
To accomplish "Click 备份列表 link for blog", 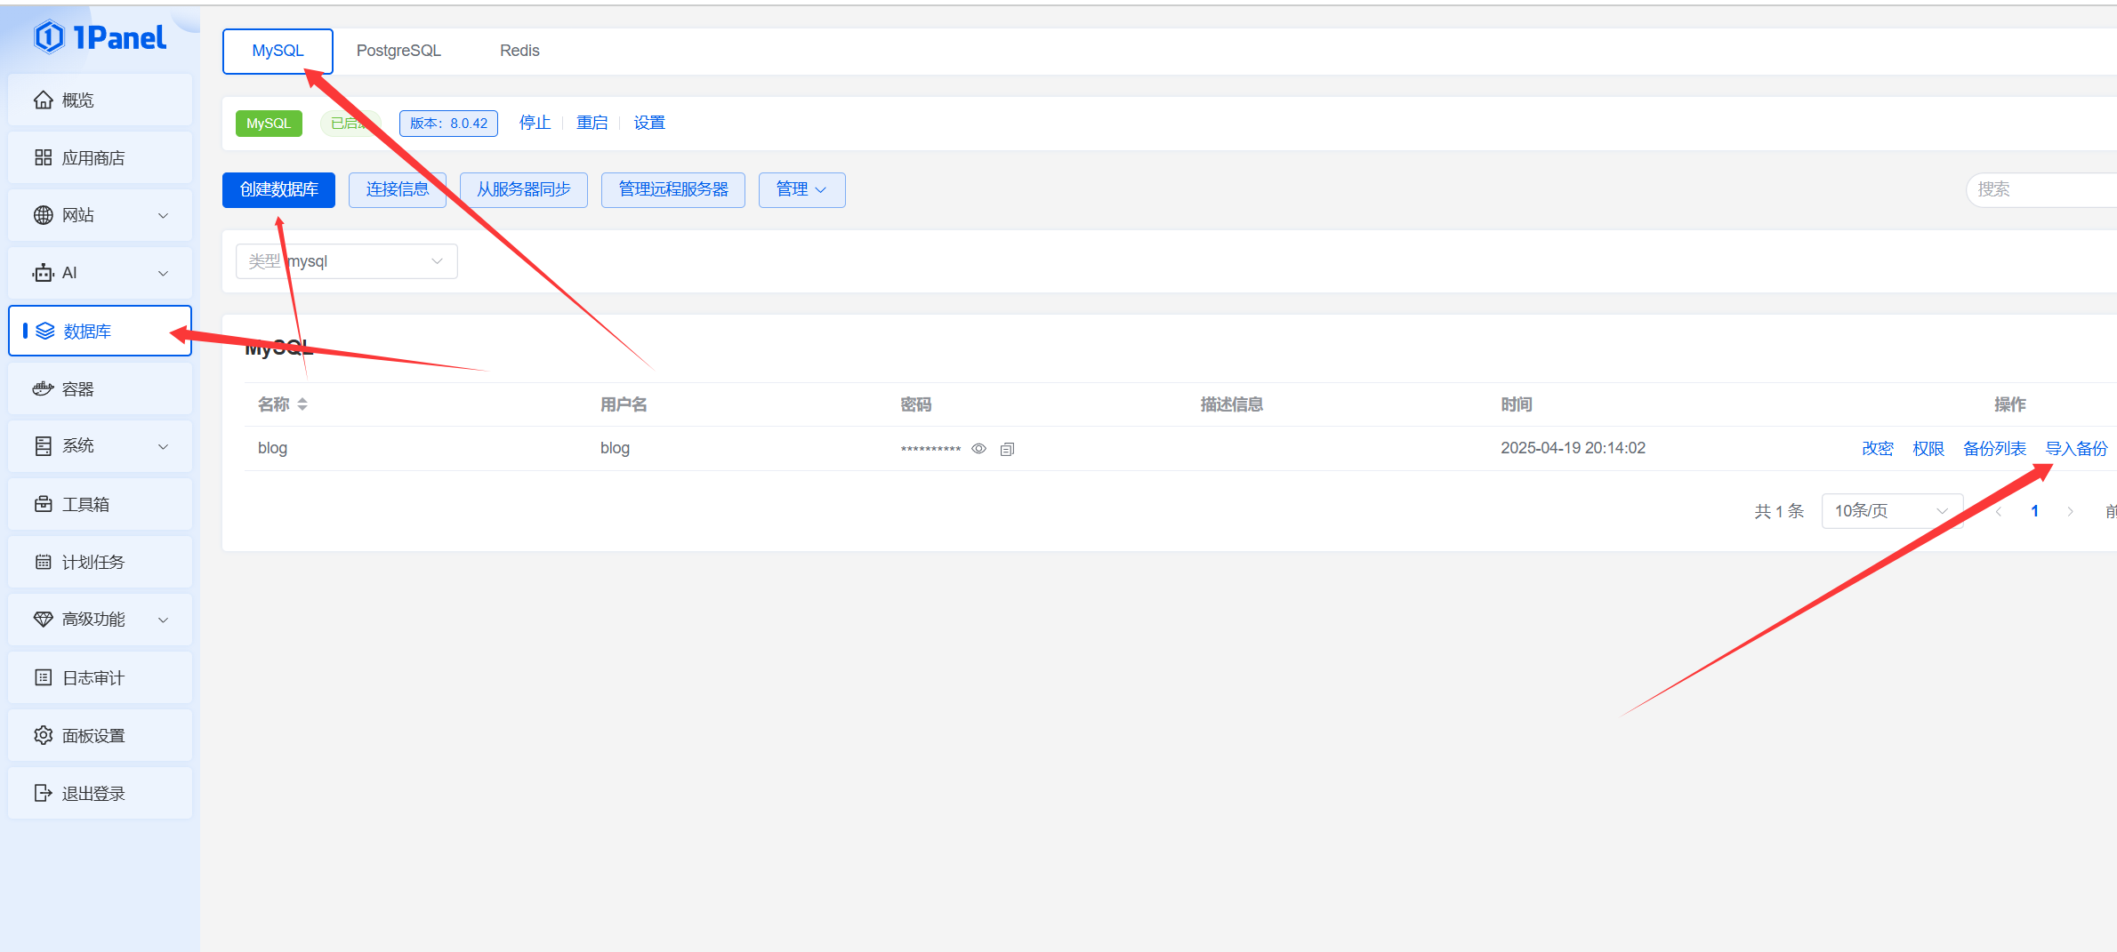I will [1994, 449].
